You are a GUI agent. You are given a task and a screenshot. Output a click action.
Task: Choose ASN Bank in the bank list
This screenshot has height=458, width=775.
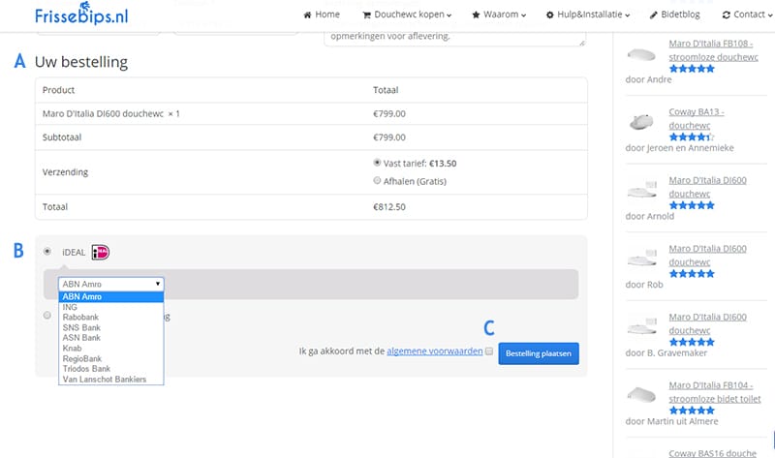[x=111, y=337]
